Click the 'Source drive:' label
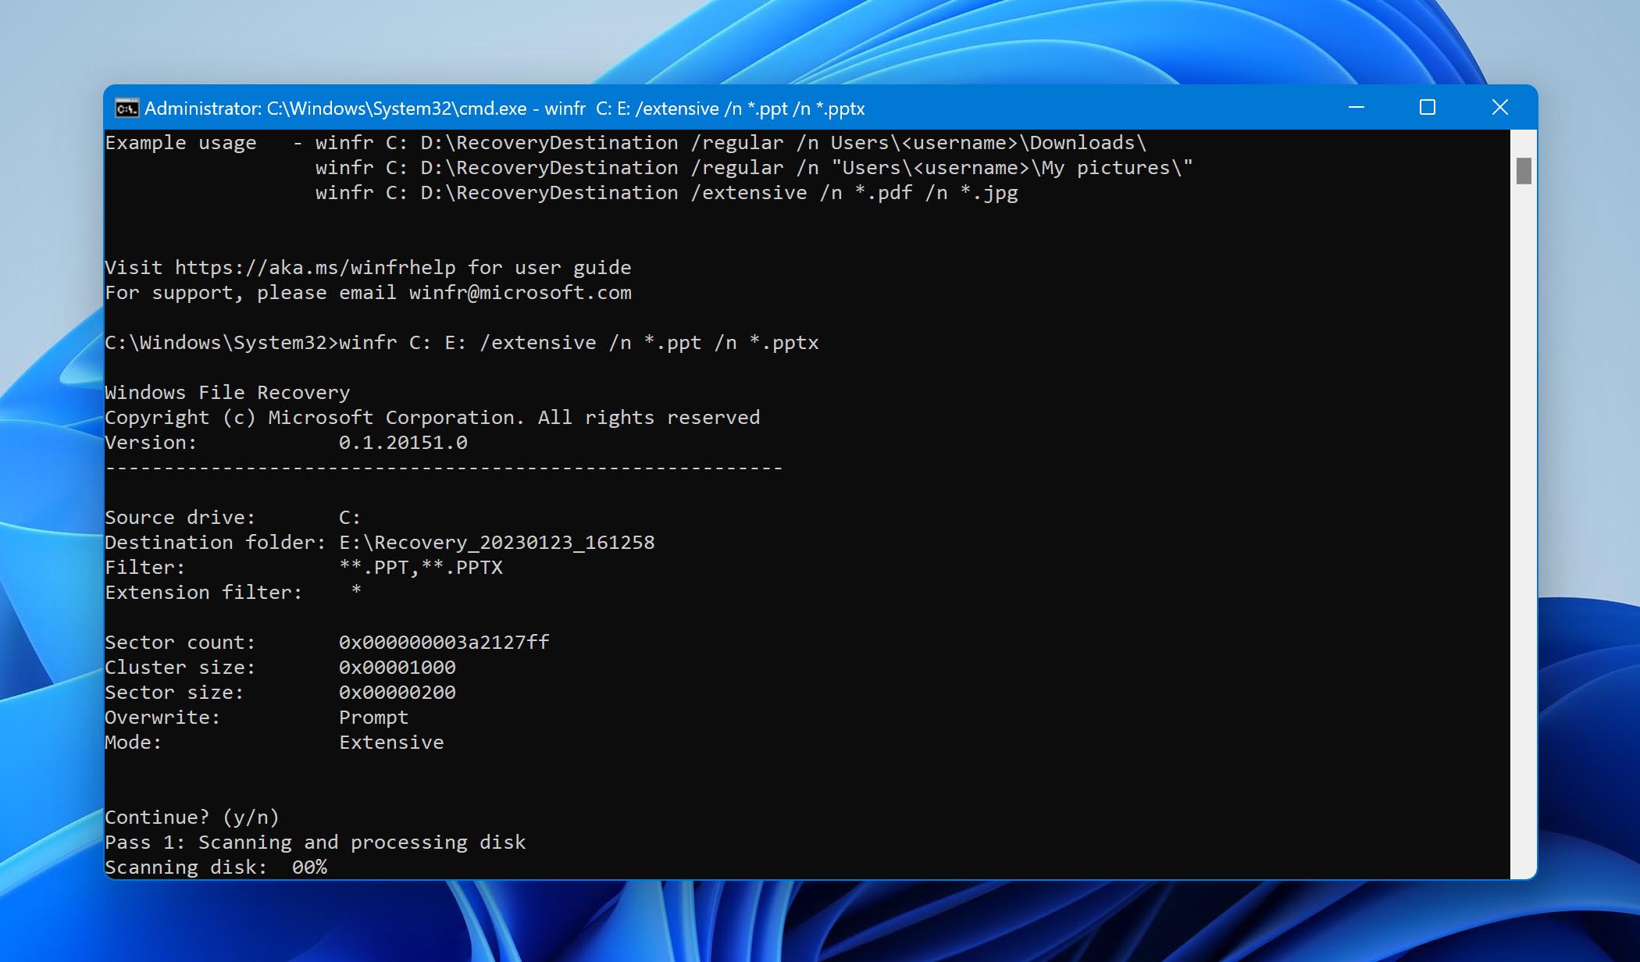 [x=180, y=518]
